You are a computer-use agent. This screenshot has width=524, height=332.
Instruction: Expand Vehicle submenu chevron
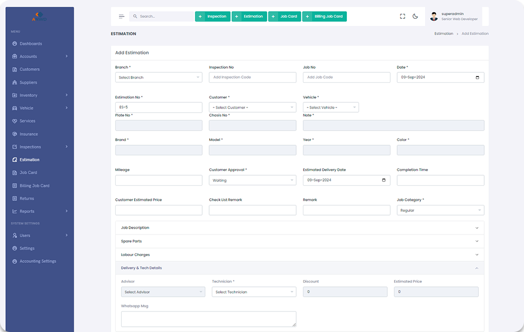point(67,108)
